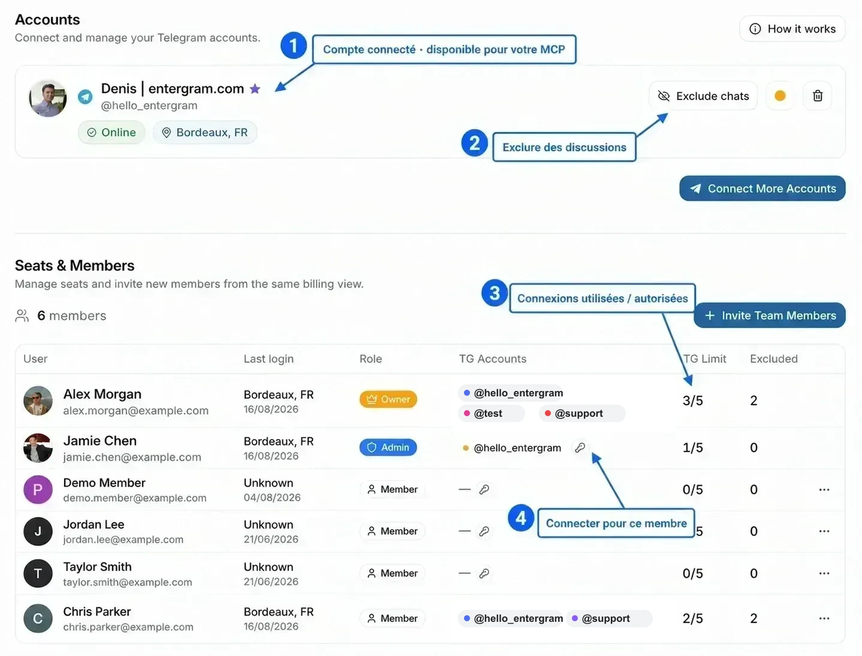The image size is (862, 656).
Task: Click Chris Parker's Member role badge
Action: [393, 618]
